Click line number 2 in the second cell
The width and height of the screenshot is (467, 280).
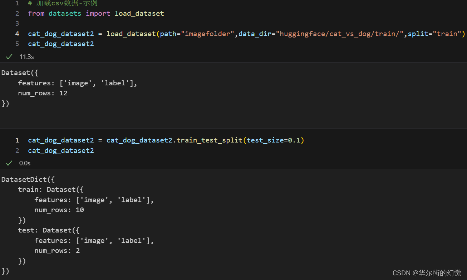(x=17, y=150)
